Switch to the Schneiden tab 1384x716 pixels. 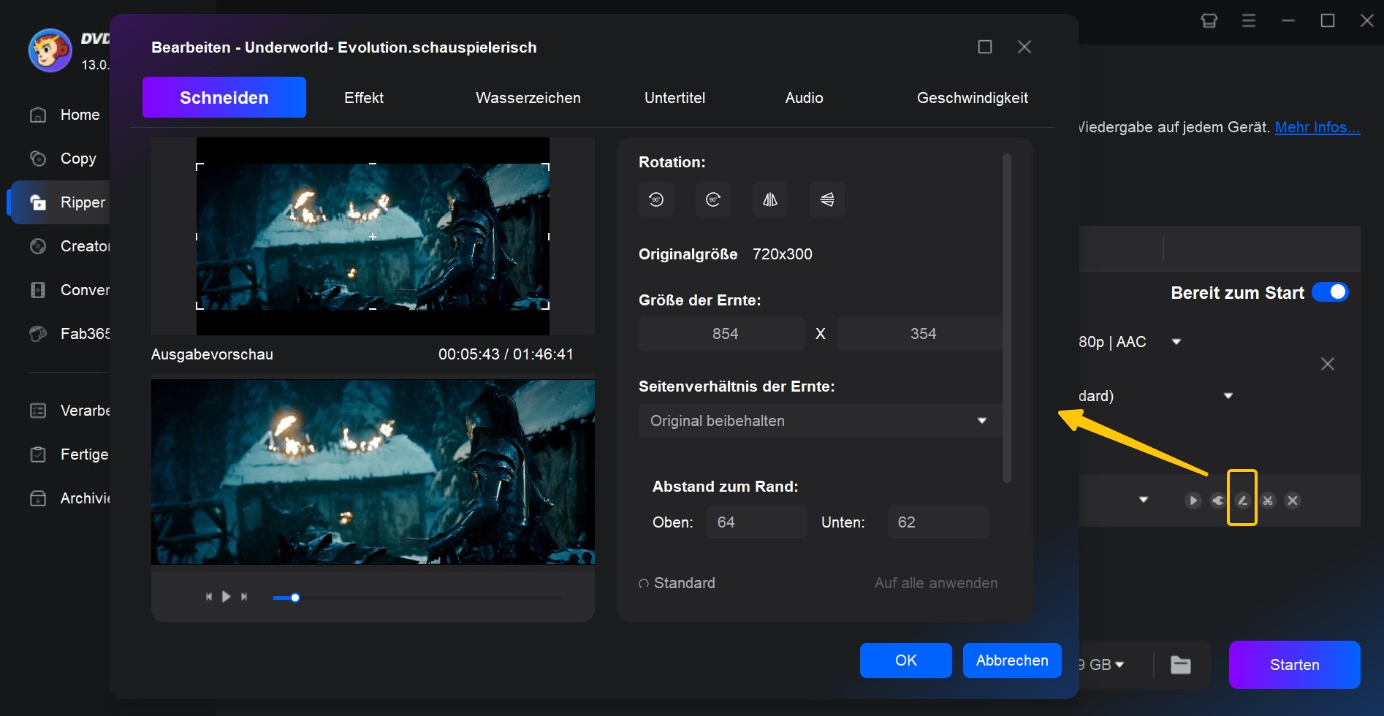click(x=224, y=97)
